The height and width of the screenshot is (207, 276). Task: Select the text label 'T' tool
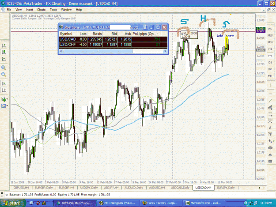270,135
